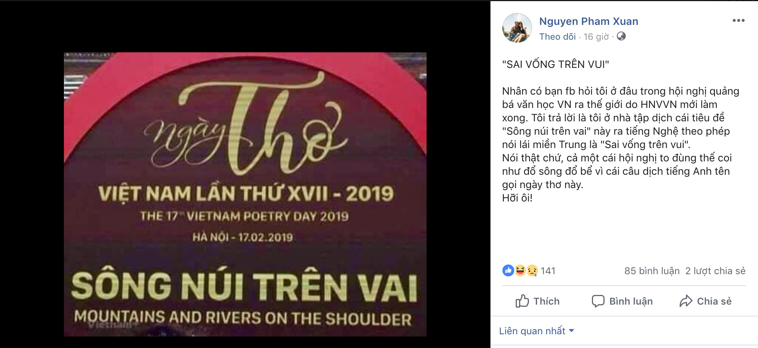This screenshot has height=348, width=758.
Task: Click the thumbs-up icon next to Thích
Action: coord(522,301)
